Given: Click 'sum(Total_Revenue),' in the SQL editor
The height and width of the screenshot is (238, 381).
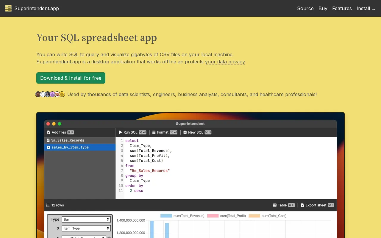Looking at the screenshot, I should point(151,151).
